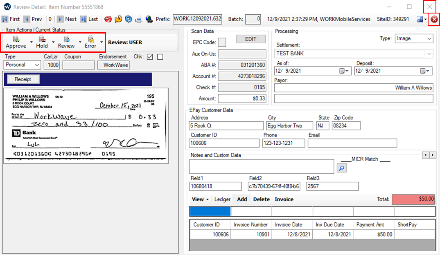Screen dimensions: 440x255
Task: Click the globe network toolbar icon
Action: [149, 19]
